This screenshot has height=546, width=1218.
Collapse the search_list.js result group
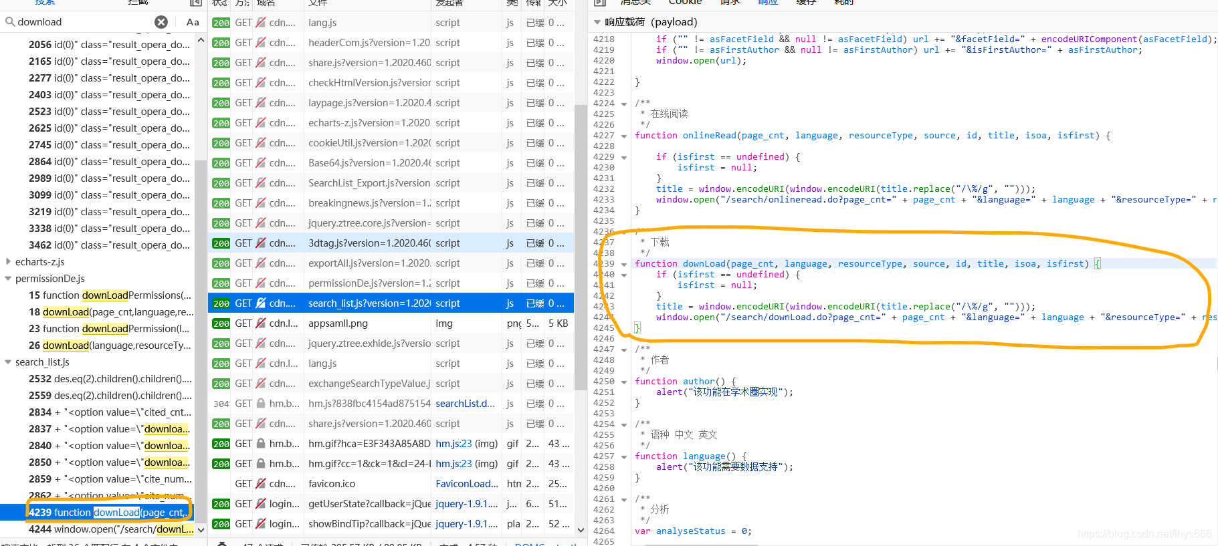[x=8, y=362]
